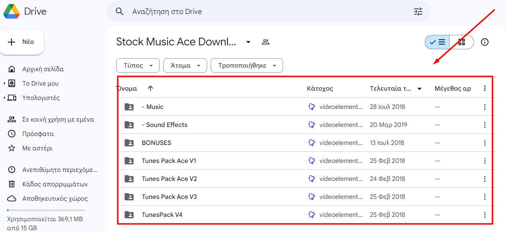Select the Tunes Pack Ace V2 folder name

pos(169,179)
